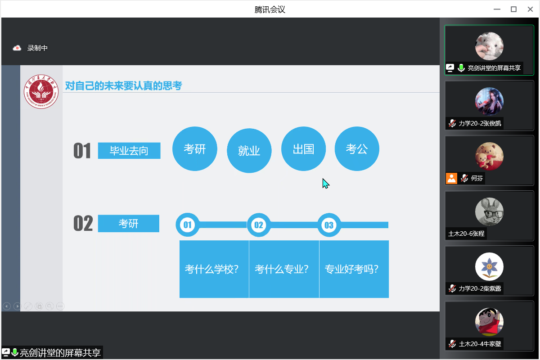This screenshot has height=360, width=540.
Task: Click the orange host icon beside 何芬
Action: click(451, 178)
